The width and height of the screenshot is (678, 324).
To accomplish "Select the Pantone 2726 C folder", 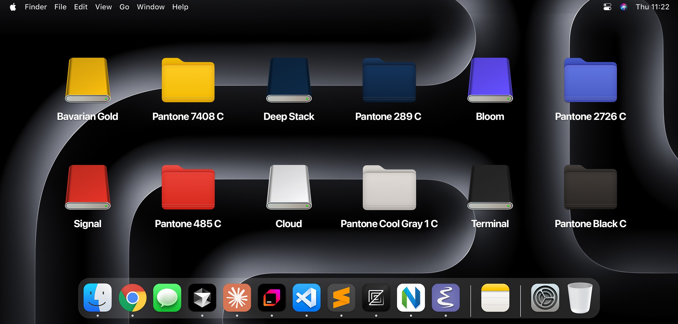I will (590, 81).
